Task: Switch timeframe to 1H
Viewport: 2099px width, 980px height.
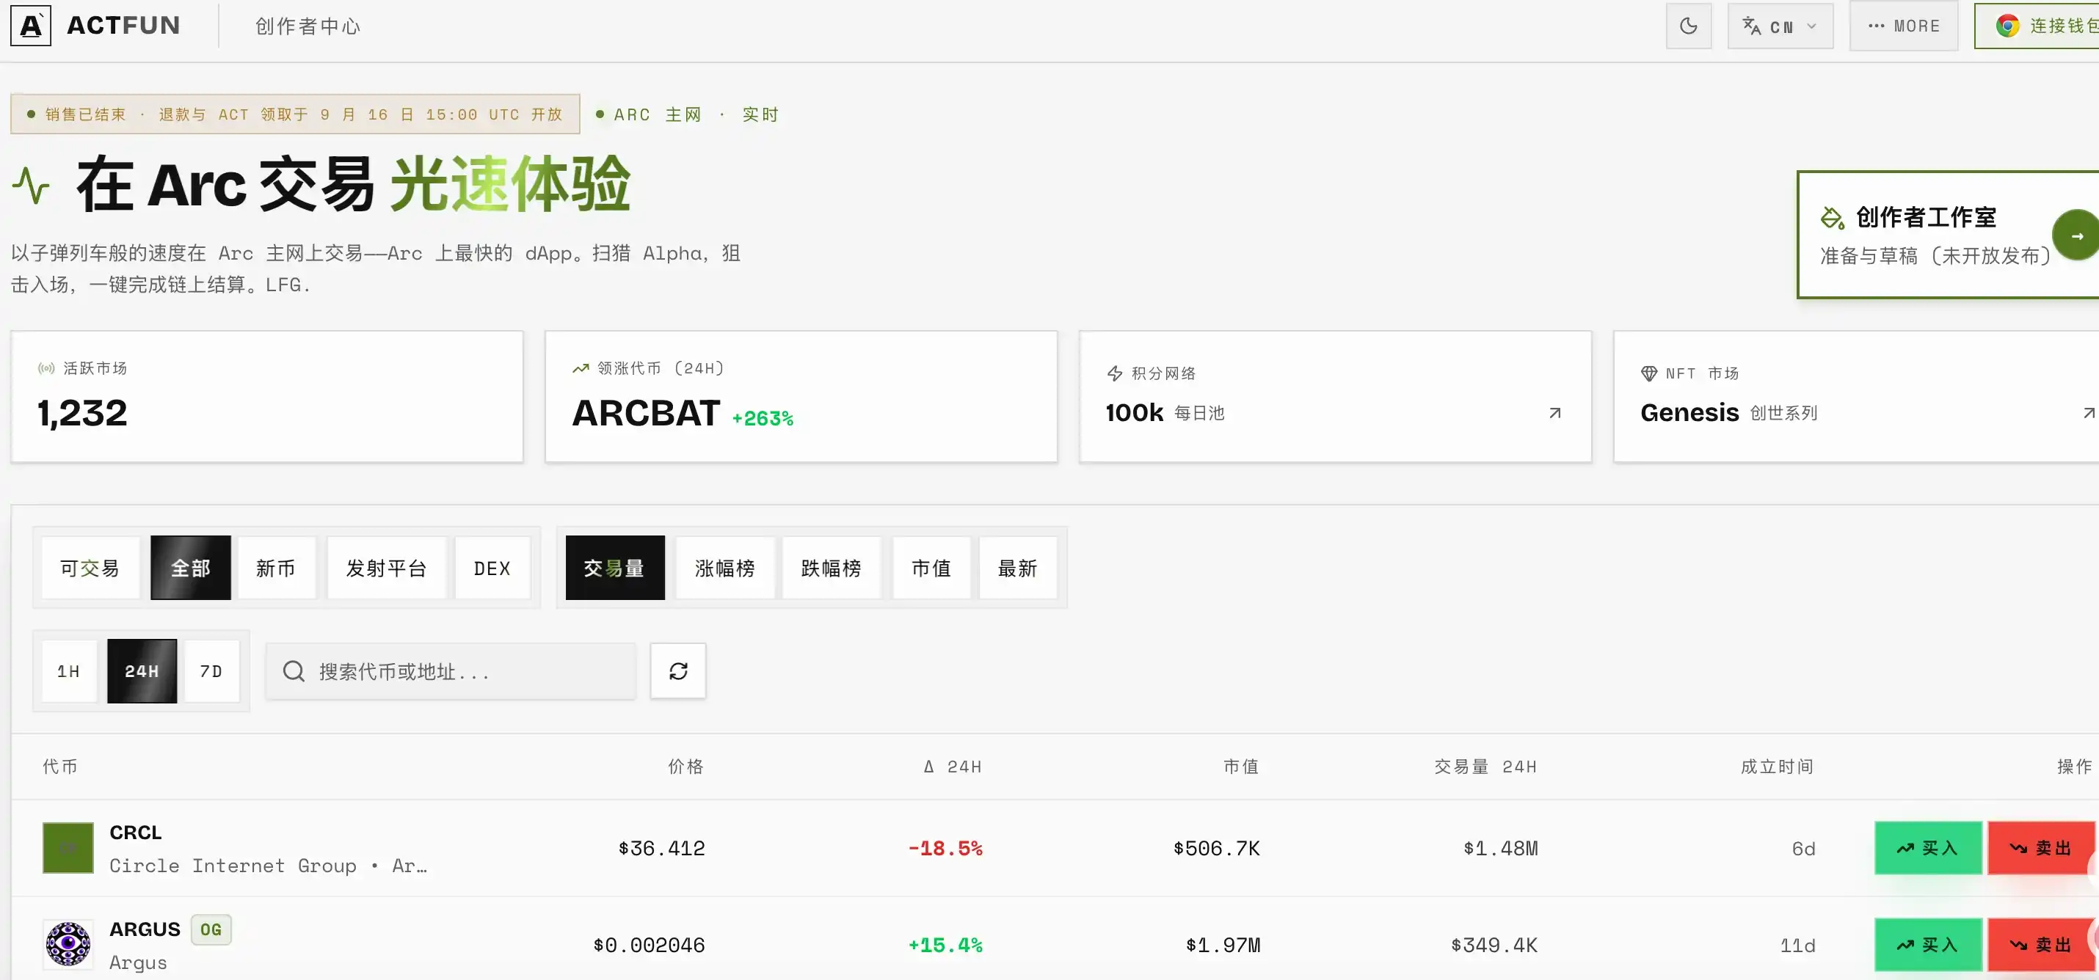Action: point(69,671)
